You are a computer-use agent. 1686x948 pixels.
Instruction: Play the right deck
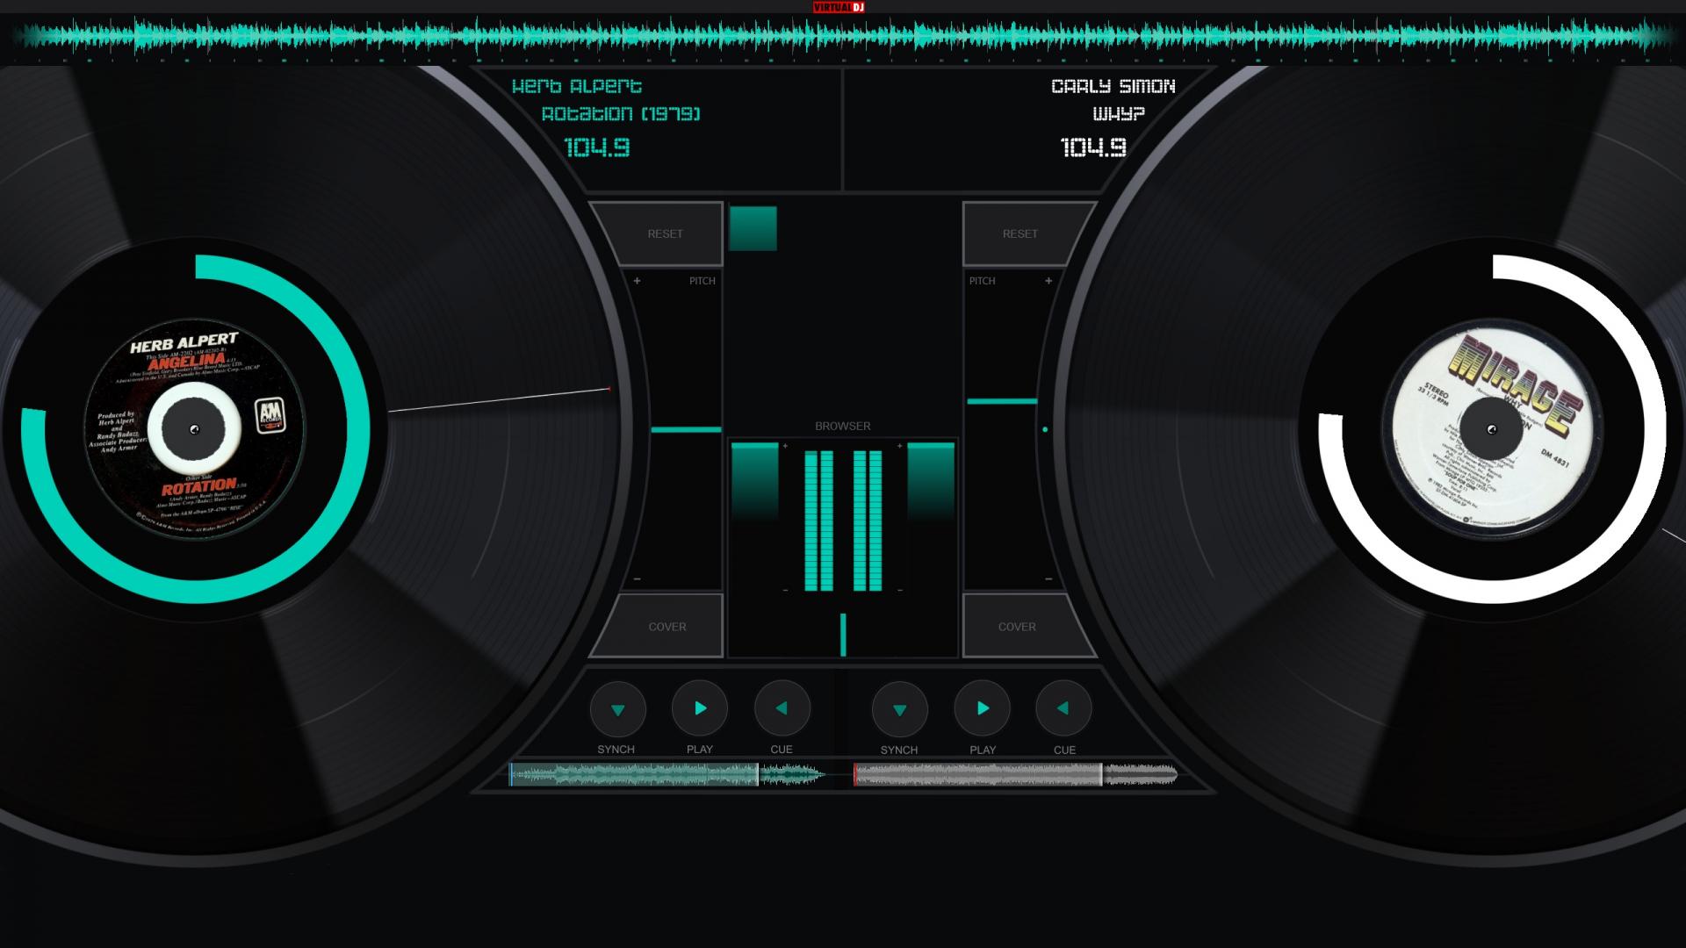click(982, 707)
